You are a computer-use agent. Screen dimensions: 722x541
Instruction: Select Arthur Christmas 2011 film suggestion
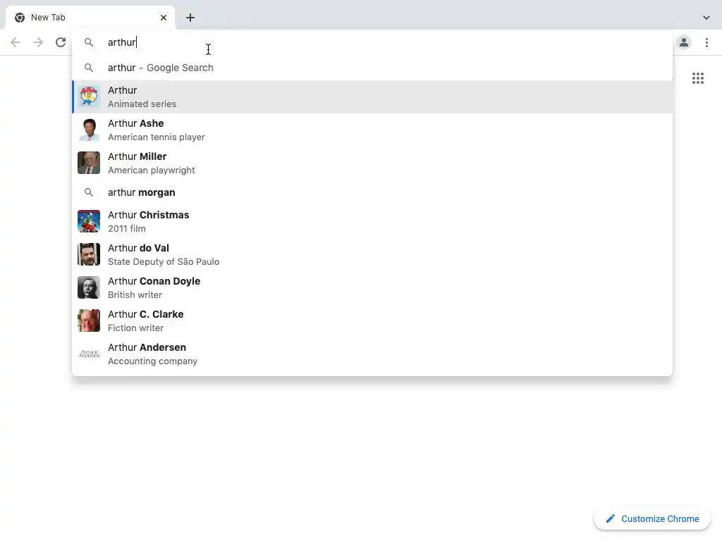tap(372, 222)
